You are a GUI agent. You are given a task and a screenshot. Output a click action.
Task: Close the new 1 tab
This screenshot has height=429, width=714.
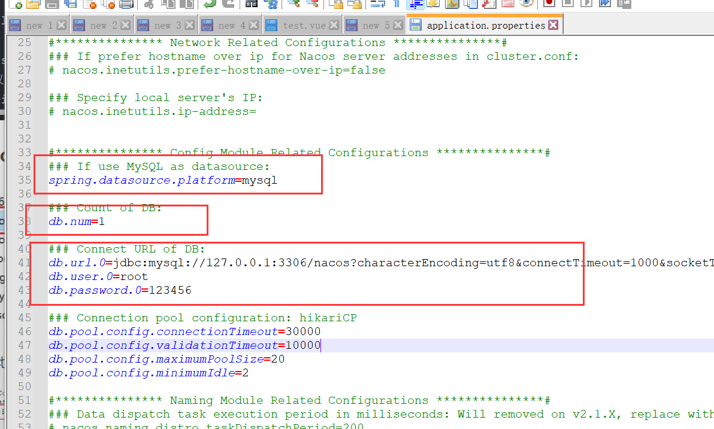[62, 25]
